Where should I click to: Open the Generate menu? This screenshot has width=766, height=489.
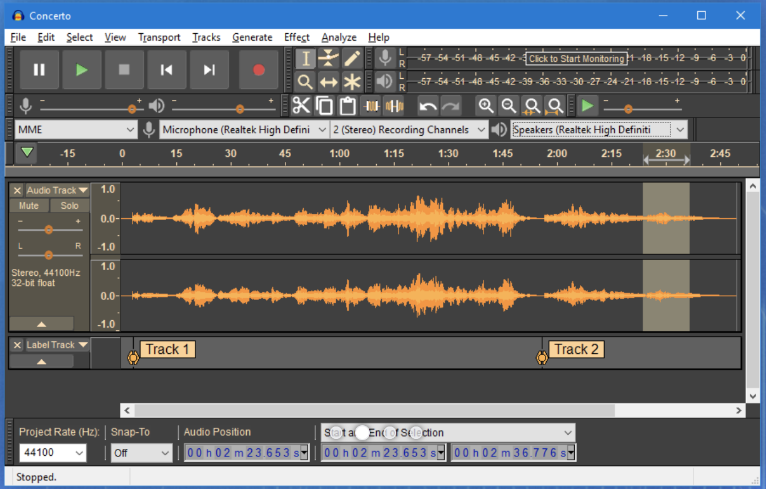click(252, 37)
